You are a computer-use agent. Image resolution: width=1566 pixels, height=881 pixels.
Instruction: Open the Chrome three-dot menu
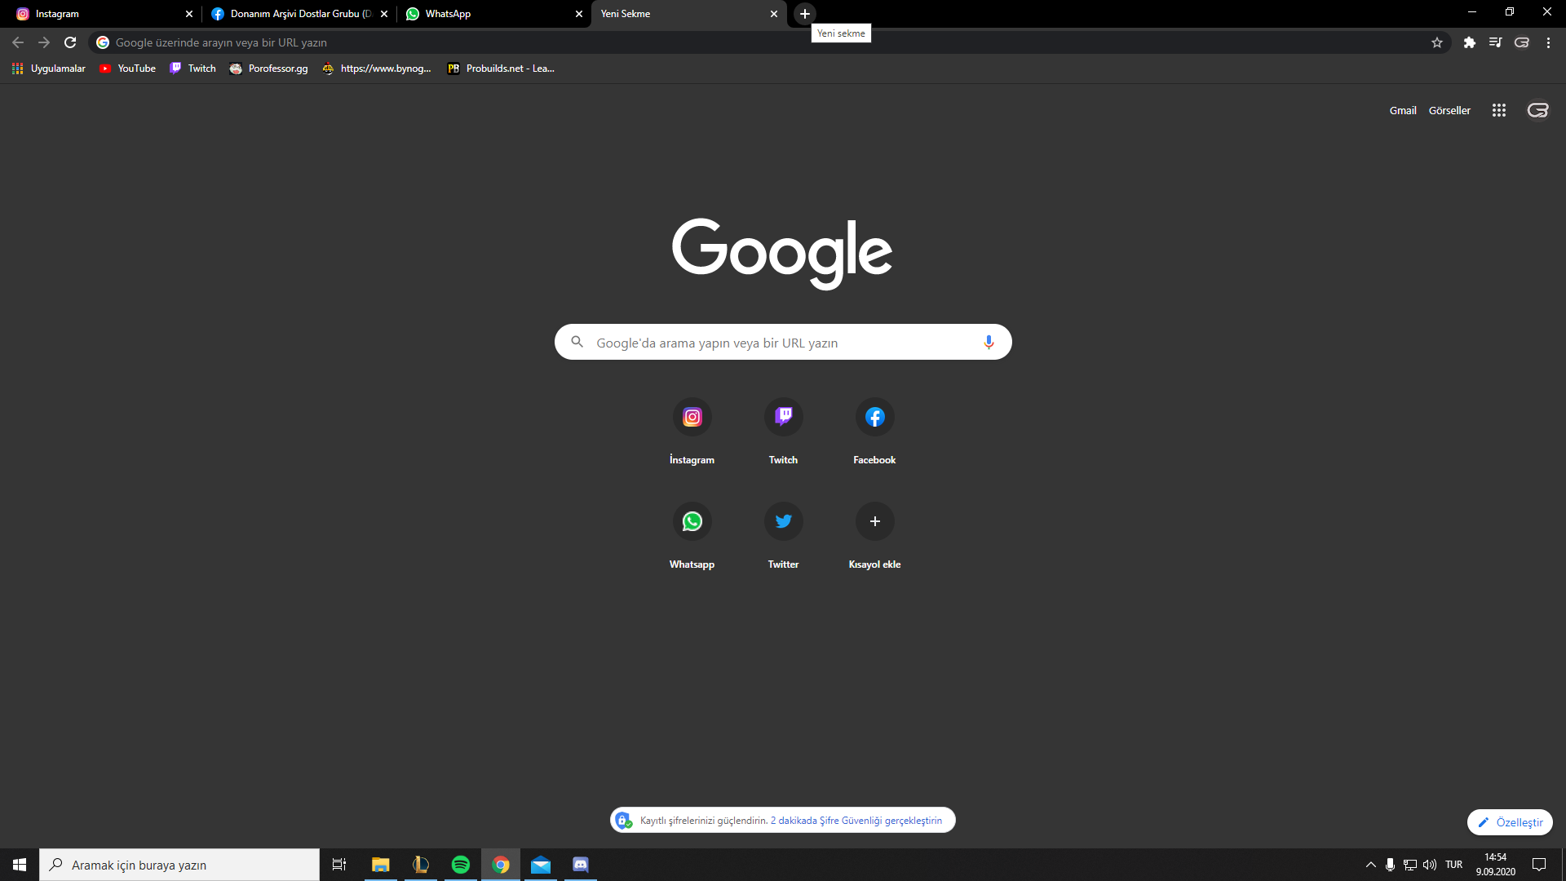1548,42
